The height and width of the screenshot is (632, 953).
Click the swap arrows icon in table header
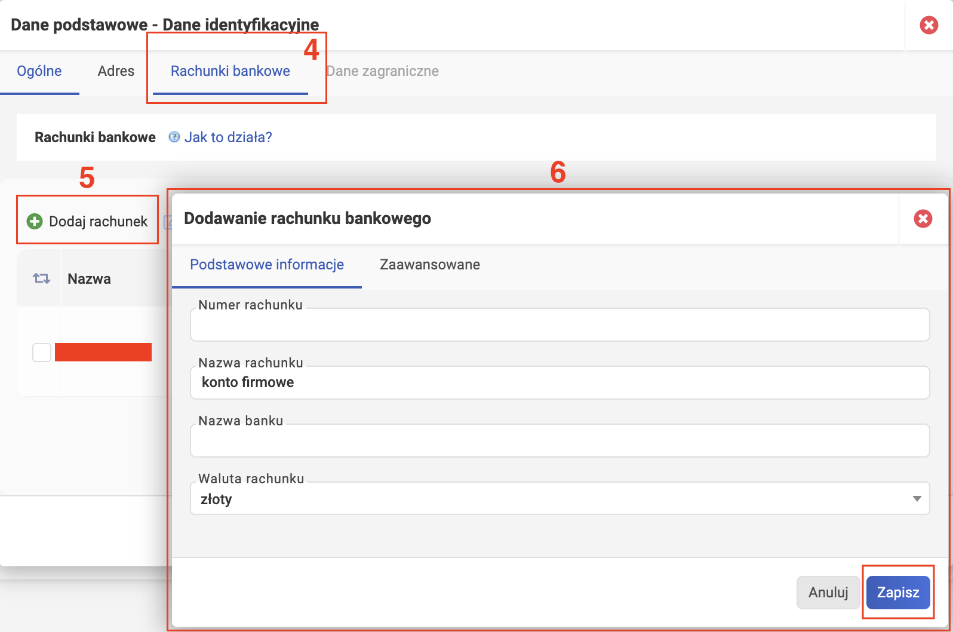tap(41, 279)
